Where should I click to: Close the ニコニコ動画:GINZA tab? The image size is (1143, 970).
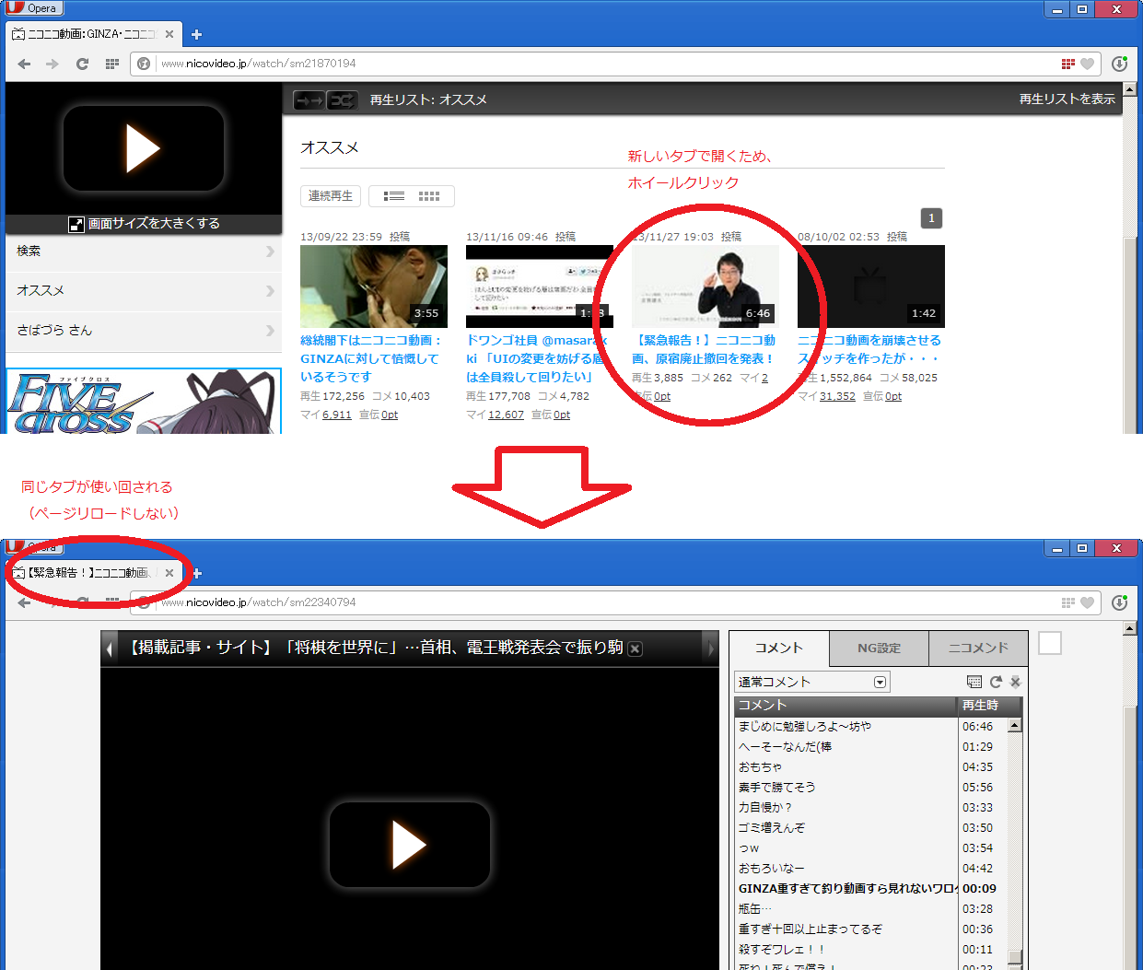coord(169,34)
